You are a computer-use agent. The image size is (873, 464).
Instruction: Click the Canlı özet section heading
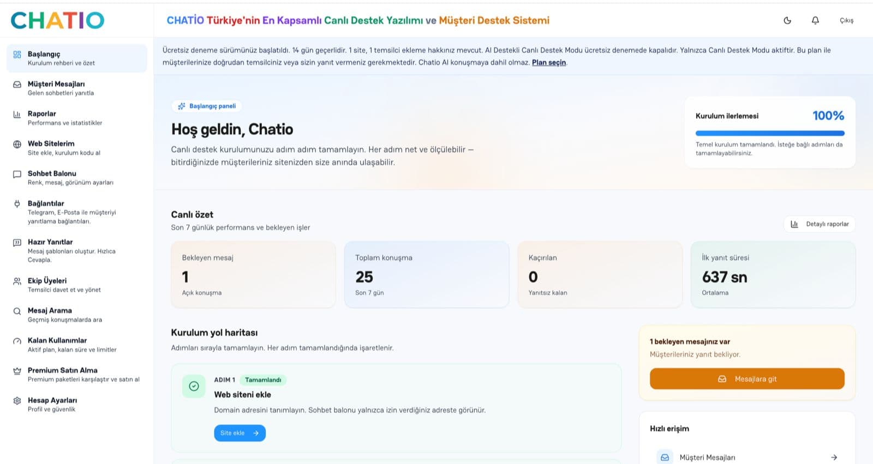point(192,215)
